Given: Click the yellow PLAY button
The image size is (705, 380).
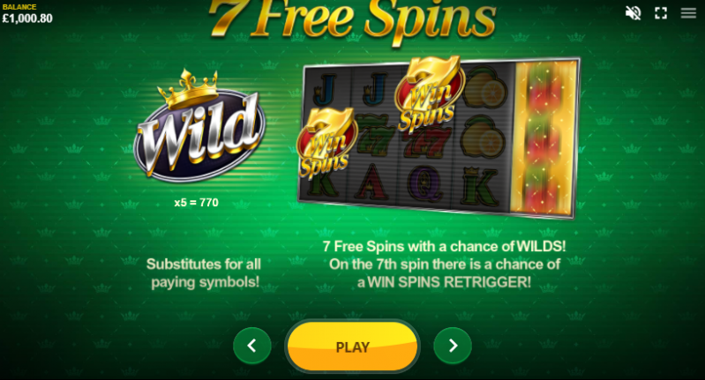Looking at the screenshot, I should coord(353,346).
